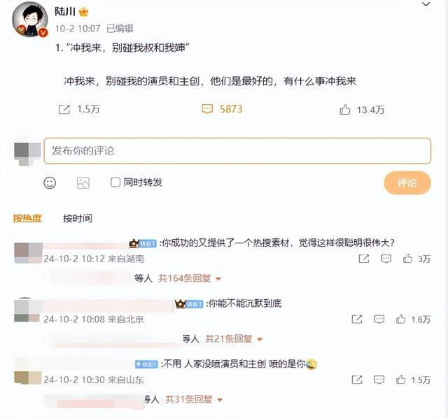Image resolution: width=448 pixels, height=418 pixels.
Task: Enable the 同时转发 checkbox
Action: tap(115, 182)
